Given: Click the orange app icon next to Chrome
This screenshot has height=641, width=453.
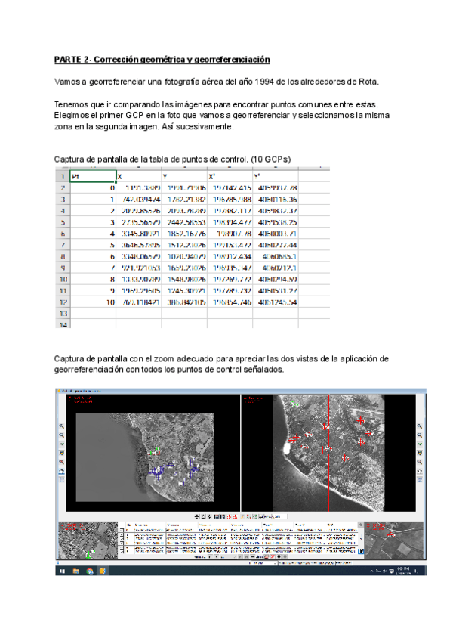Looking at the screenshot, I should [x=103, y=571].
